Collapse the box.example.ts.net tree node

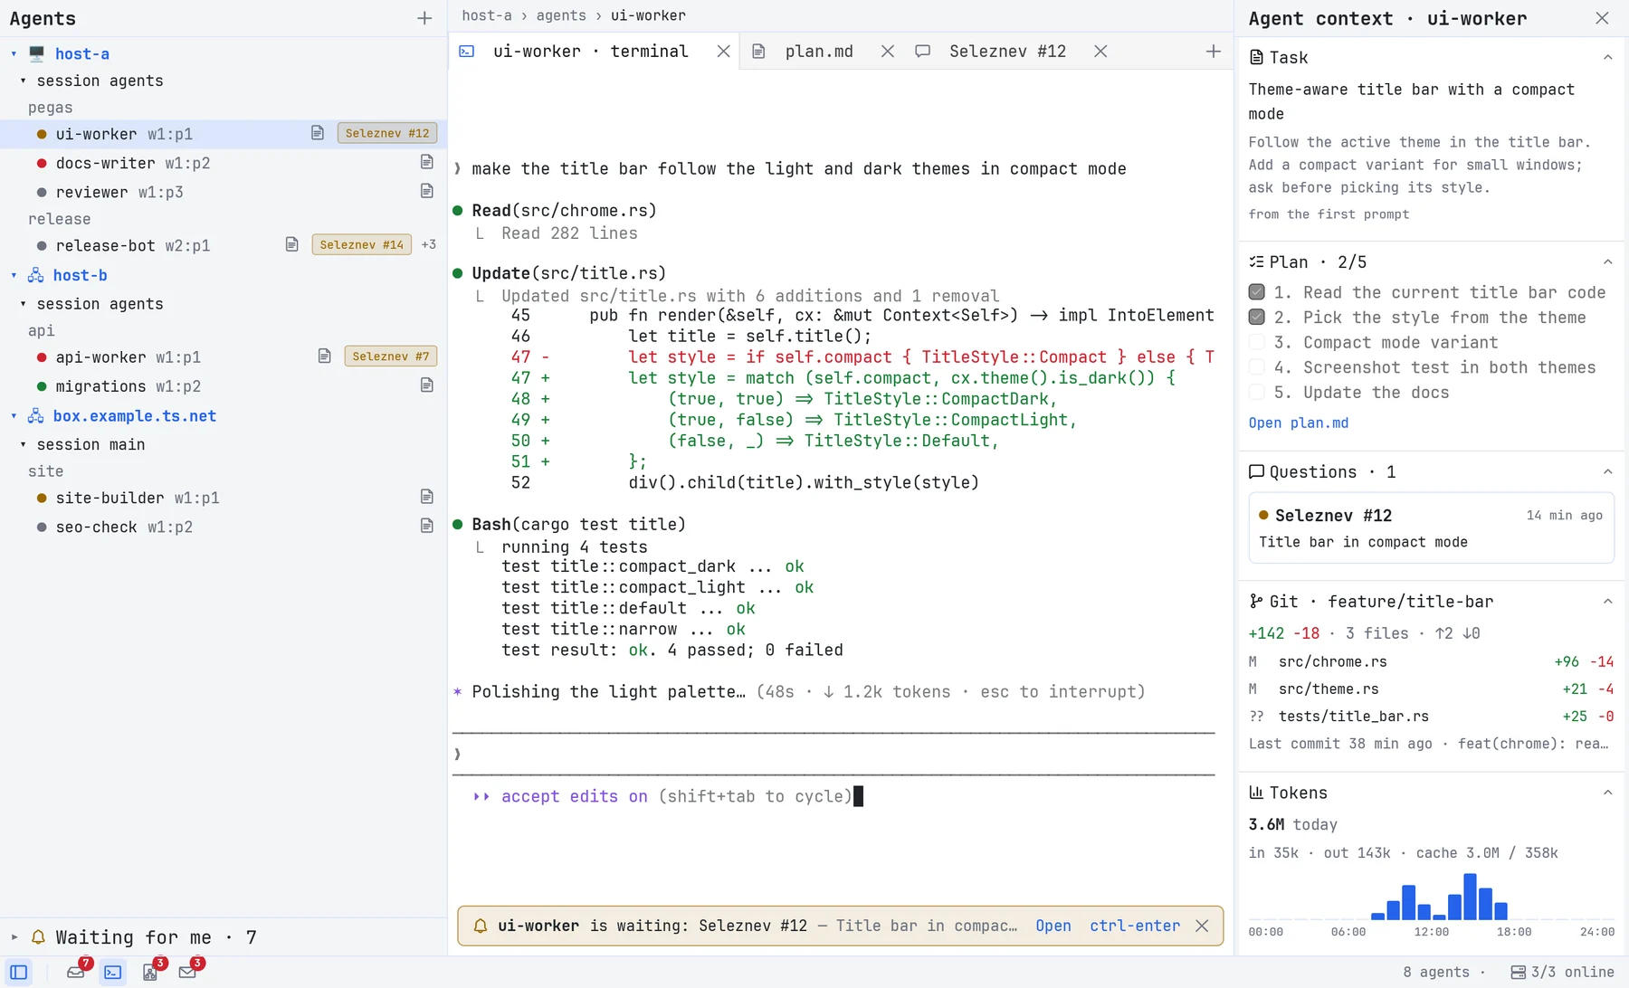coord(14,416)
